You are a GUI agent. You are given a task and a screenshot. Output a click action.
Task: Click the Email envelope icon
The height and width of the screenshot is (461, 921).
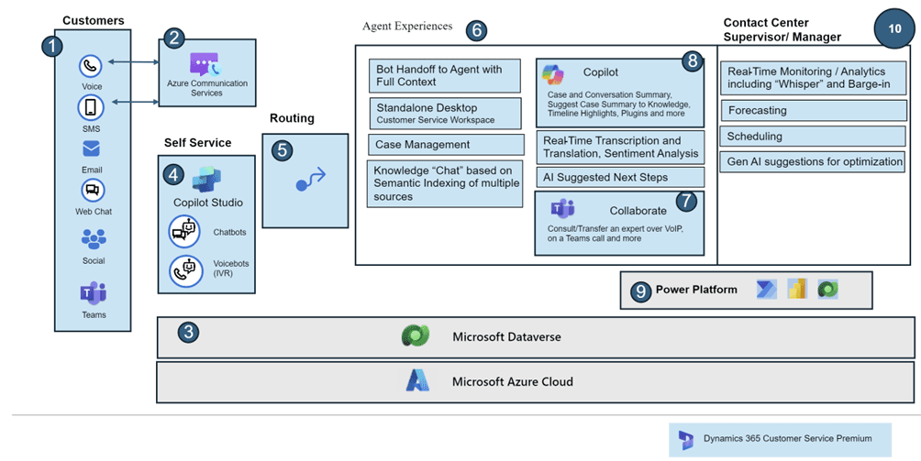(91, 149)
